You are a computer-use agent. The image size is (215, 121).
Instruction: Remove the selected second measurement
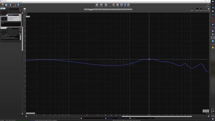click(20, 15)
